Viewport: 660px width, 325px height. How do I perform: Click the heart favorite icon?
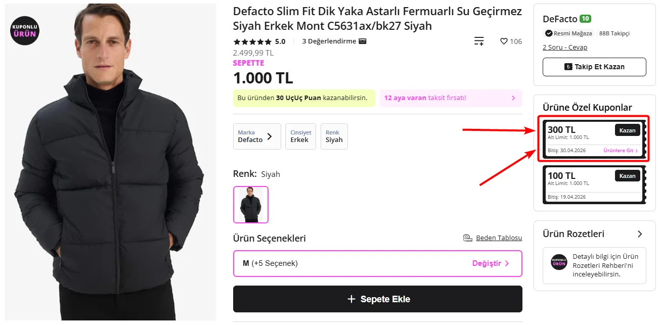[504, 41]
